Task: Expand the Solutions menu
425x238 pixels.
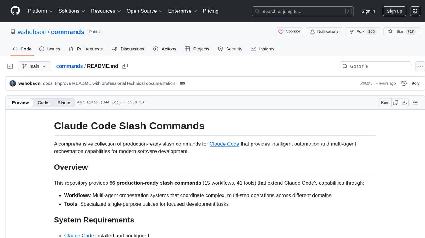Action: pyautogui.click(x=72, y=11)
